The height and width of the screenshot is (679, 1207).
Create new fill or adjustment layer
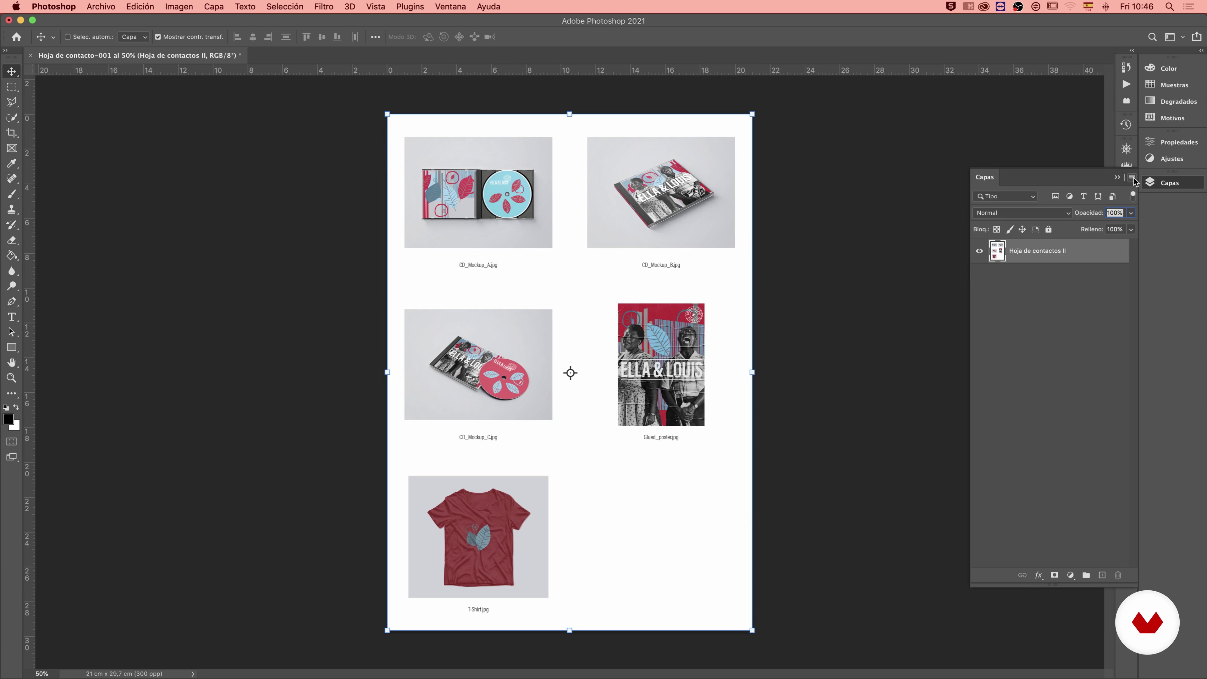coord(1071,575)
